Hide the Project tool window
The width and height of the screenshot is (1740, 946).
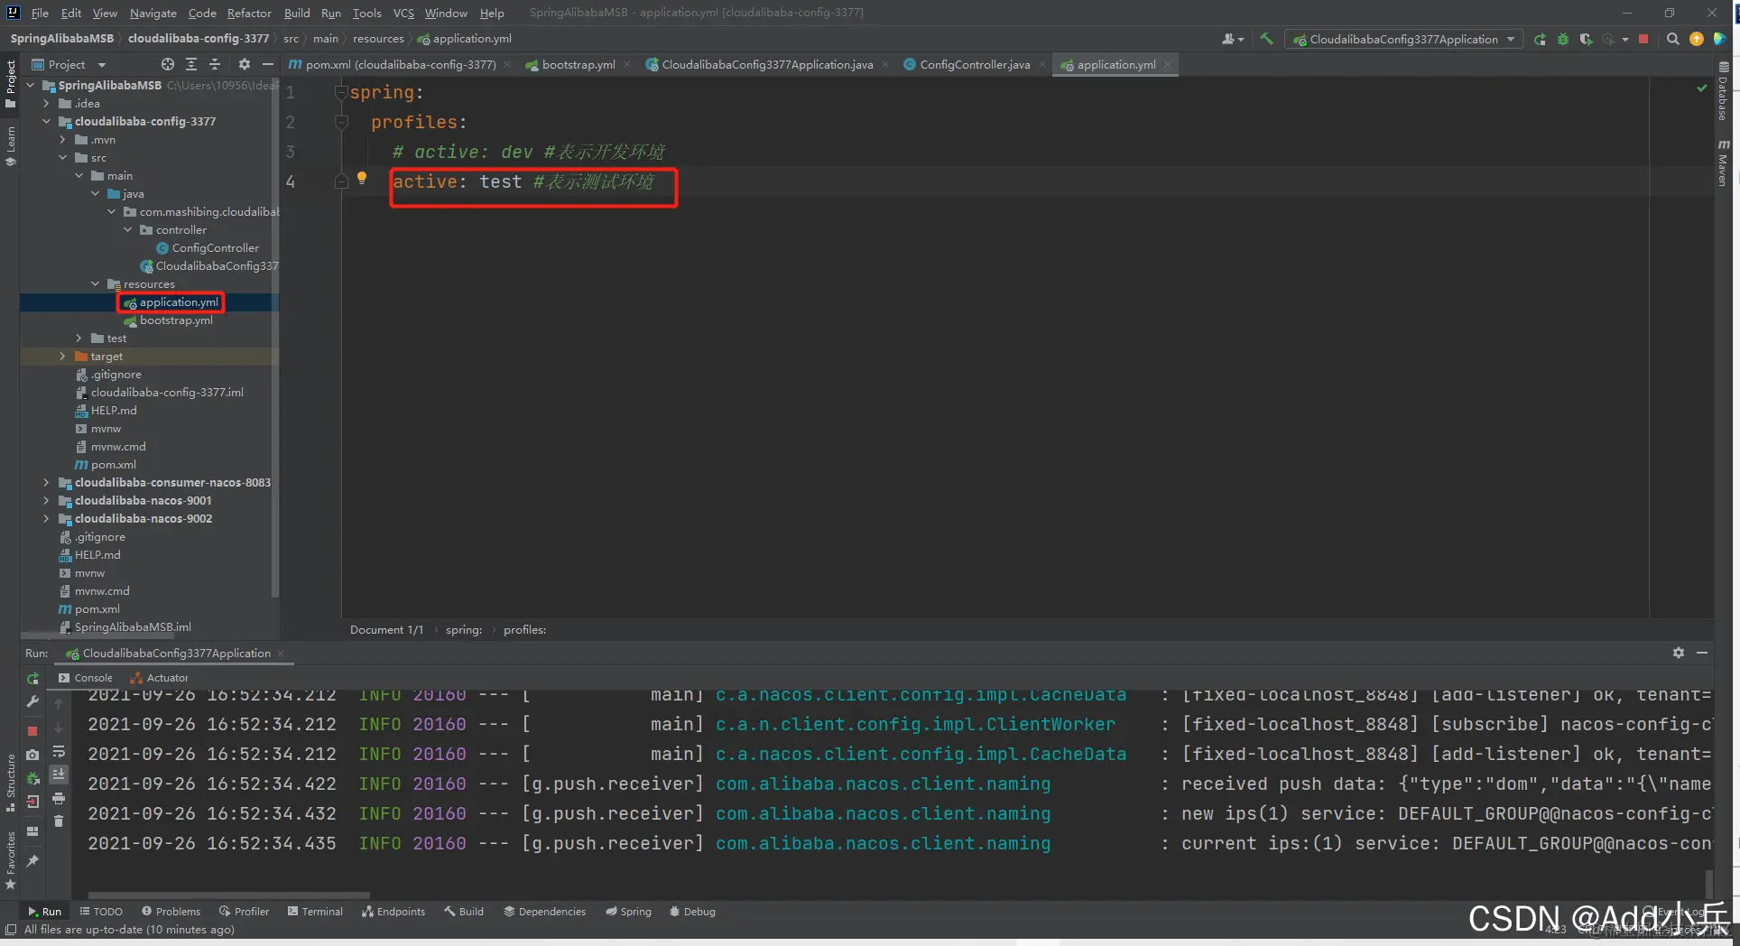point(267,64)
